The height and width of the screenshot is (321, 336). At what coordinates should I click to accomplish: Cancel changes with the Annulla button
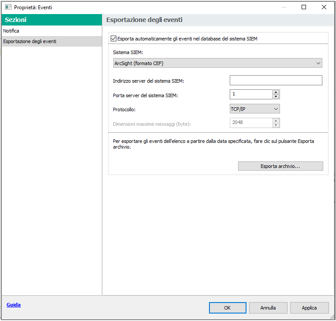(x=268, y=308)
